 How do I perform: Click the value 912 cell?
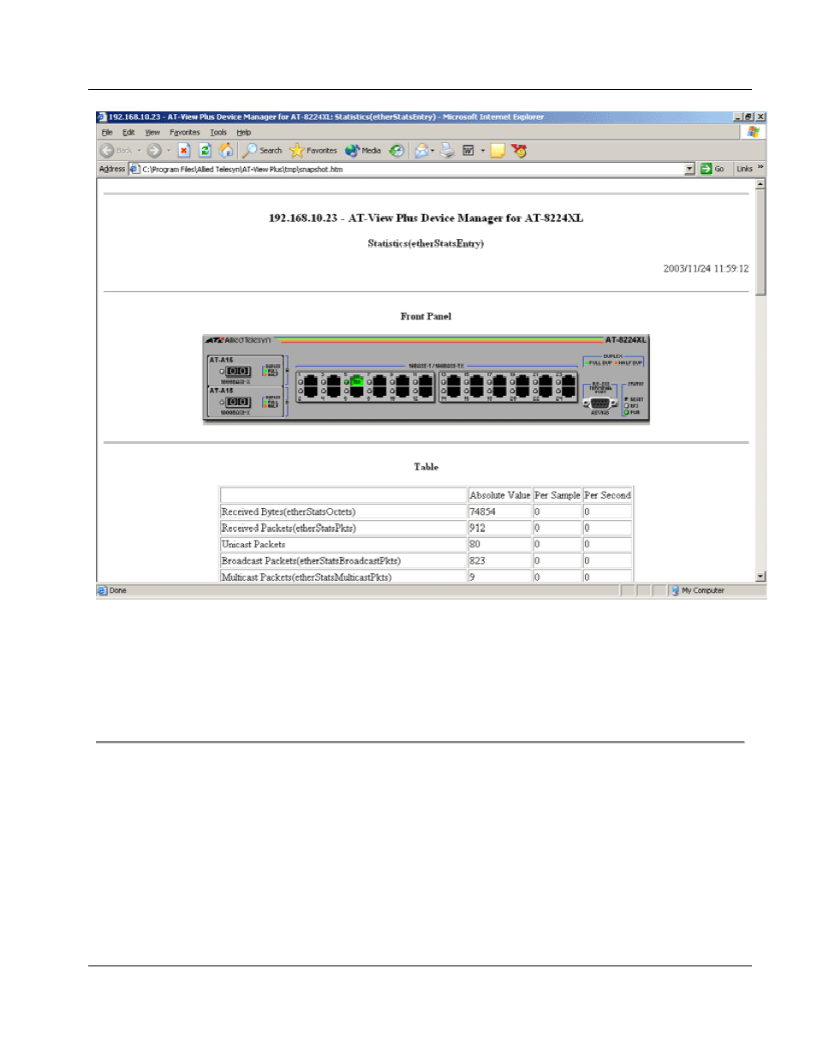(x=500, y=528)
